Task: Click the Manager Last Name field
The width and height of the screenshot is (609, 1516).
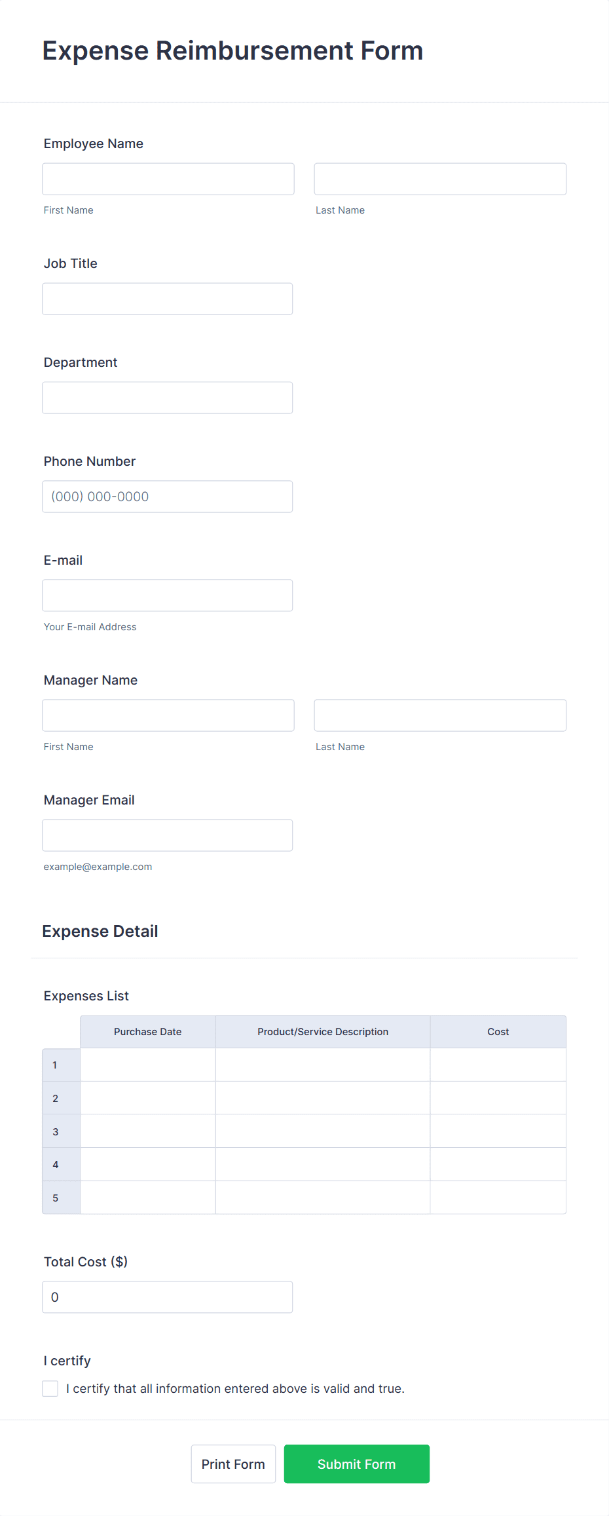Action: tap(439, 715)
